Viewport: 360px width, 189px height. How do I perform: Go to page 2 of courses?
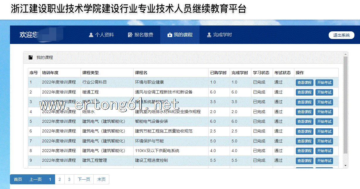point(59,179)
